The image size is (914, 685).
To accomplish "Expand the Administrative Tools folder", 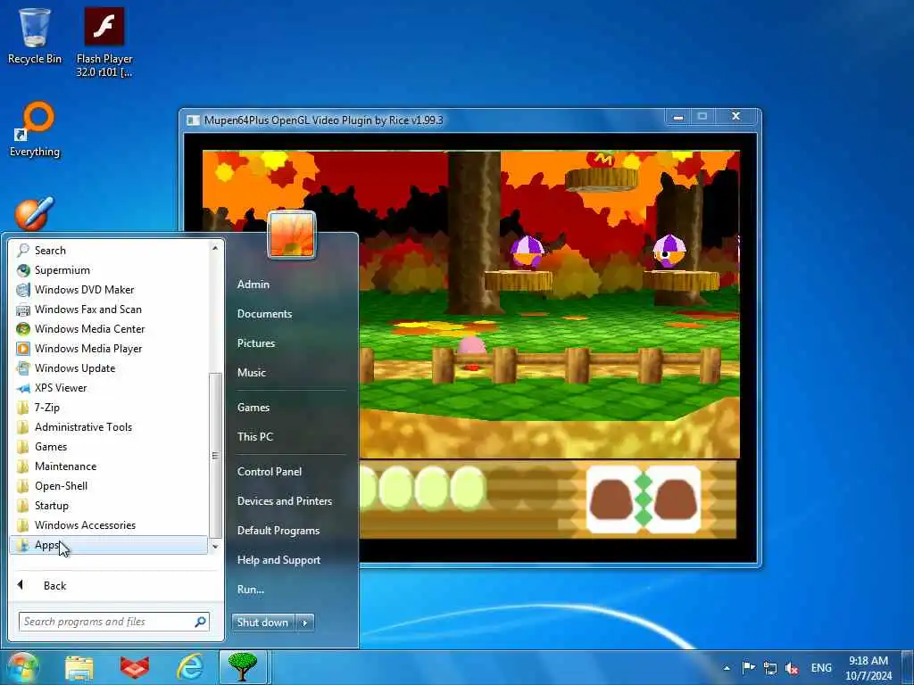I will pyautogui.click(x=108, y=427).
